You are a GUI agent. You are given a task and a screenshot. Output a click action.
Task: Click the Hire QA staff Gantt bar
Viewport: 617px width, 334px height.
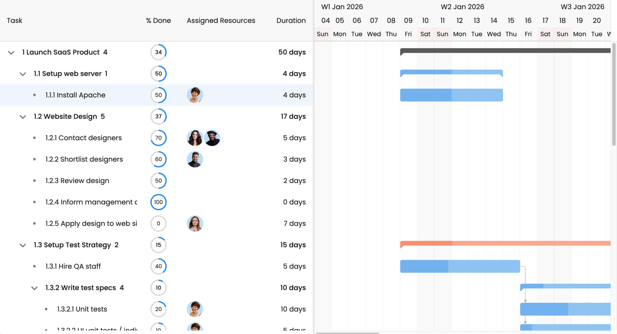coord(460,266)
